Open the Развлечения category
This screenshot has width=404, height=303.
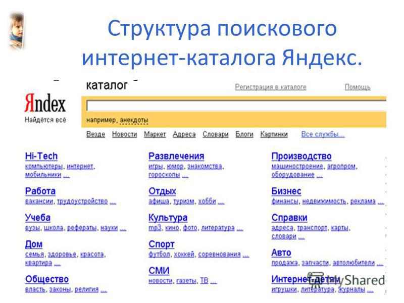point(176,156)
